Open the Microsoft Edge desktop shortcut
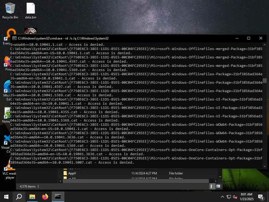269x202 pixels. (7, 90)
